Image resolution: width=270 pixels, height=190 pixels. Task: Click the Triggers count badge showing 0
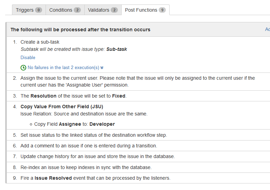(39, 10)
